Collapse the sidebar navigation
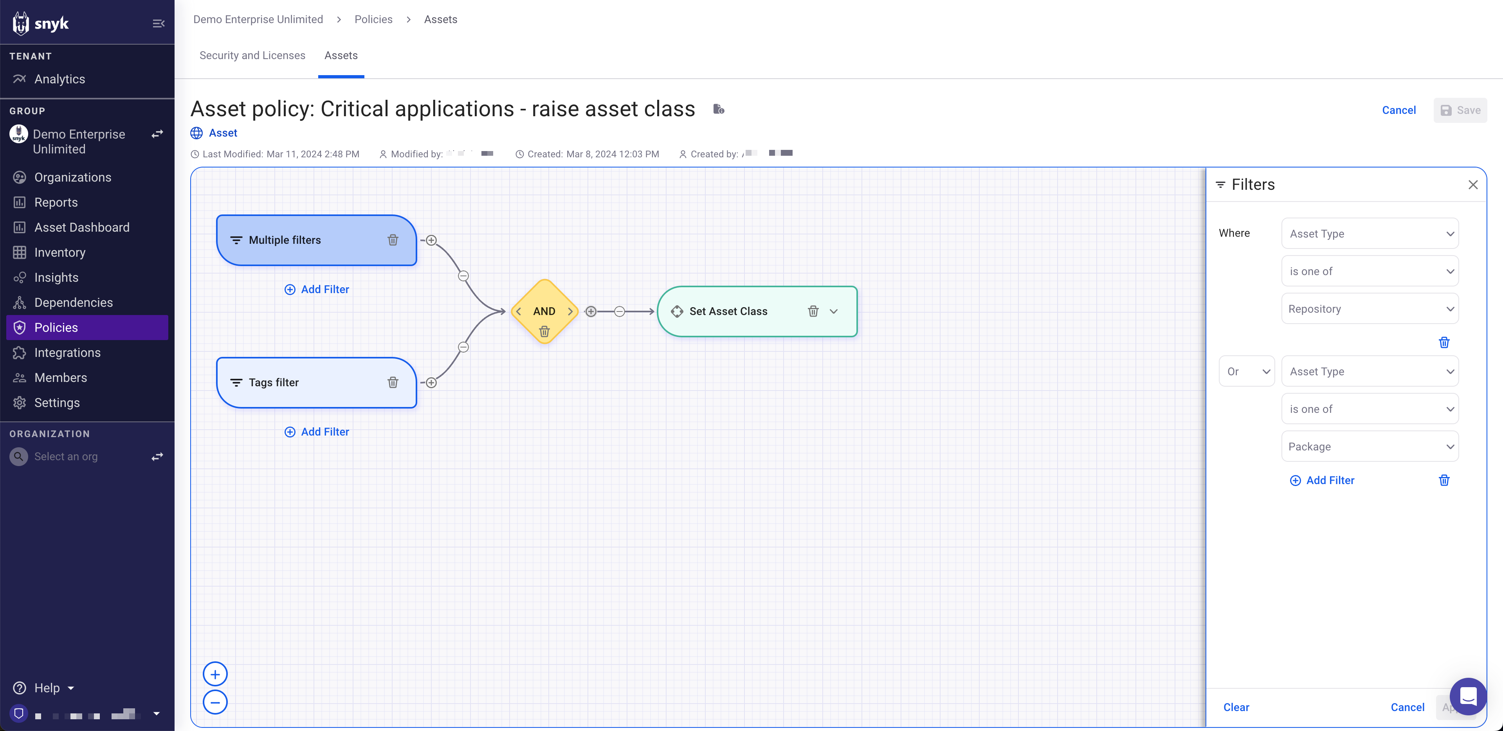 [x=158, y=23]
